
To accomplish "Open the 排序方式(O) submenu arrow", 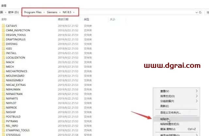I will pyautogui.click(x=197, y=96).
